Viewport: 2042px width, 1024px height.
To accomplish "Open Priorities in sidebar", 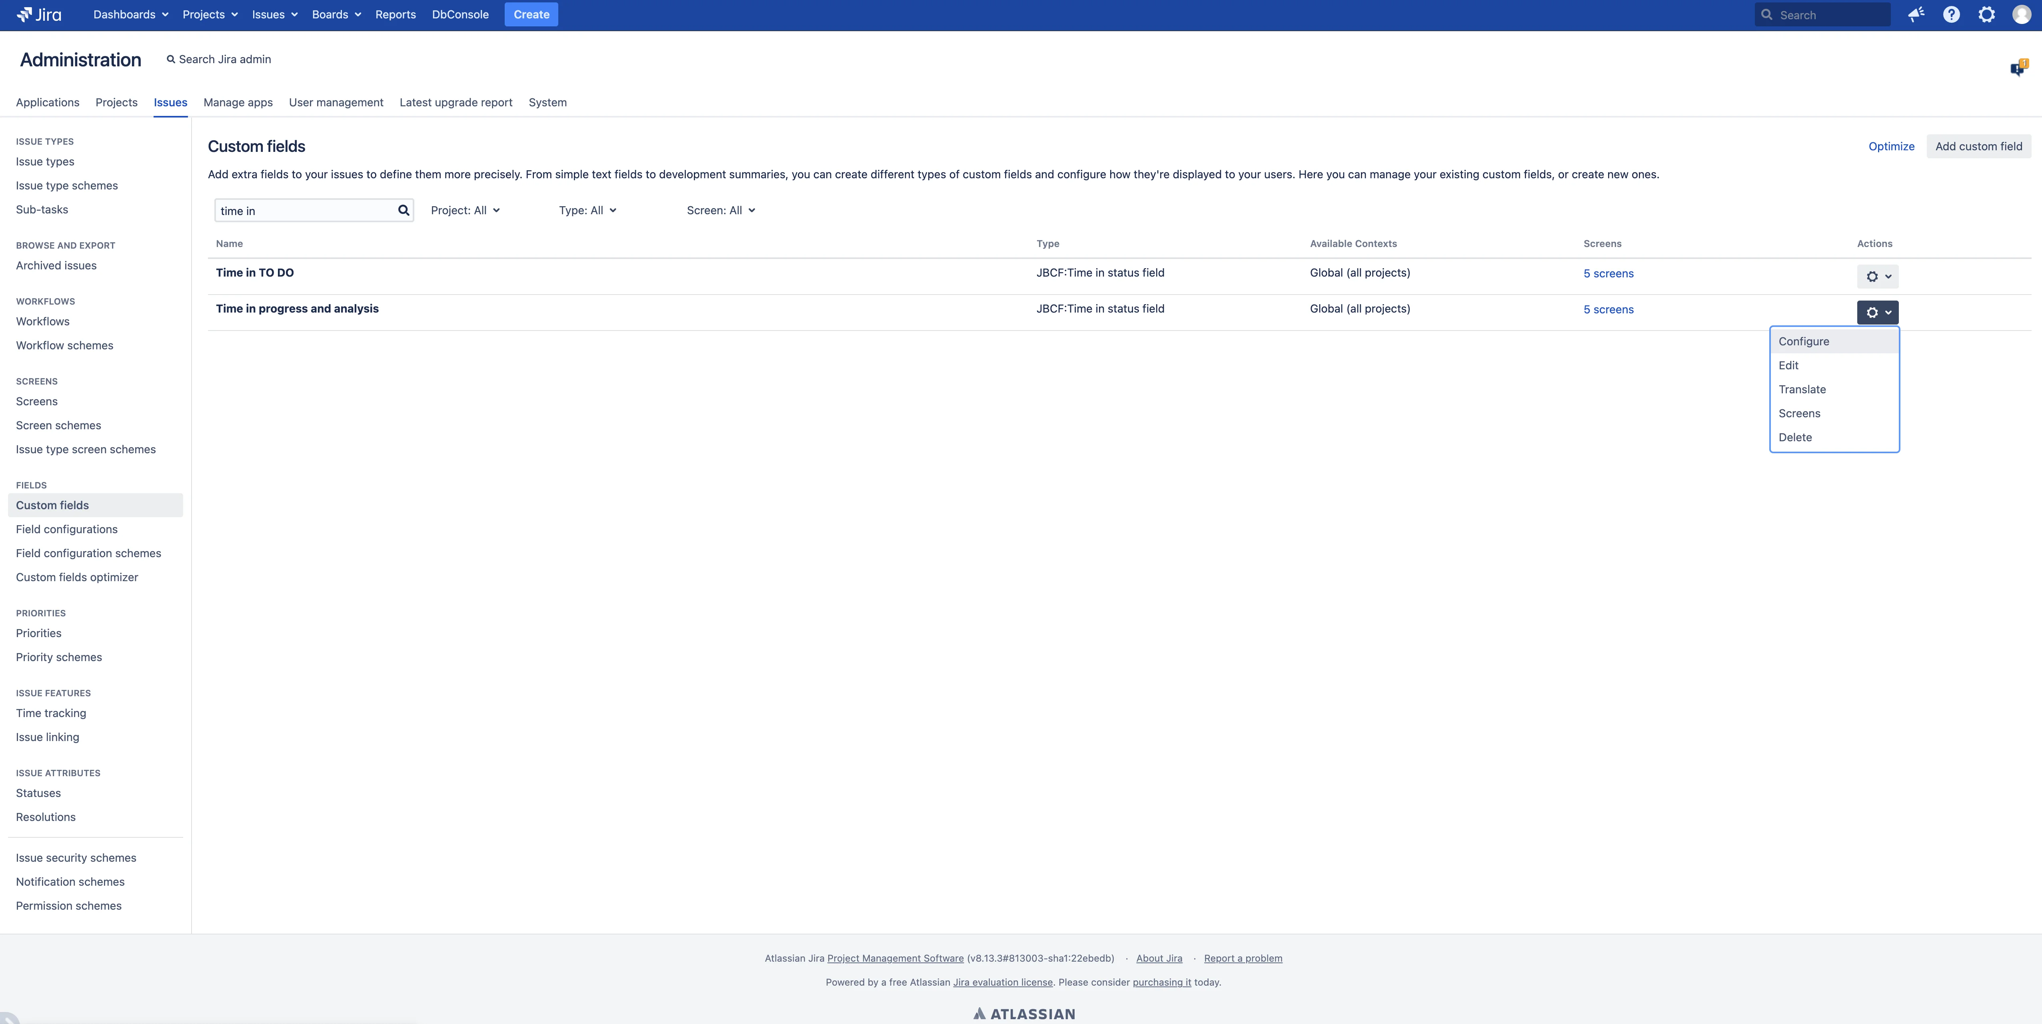I will click(x=39, y=634).
